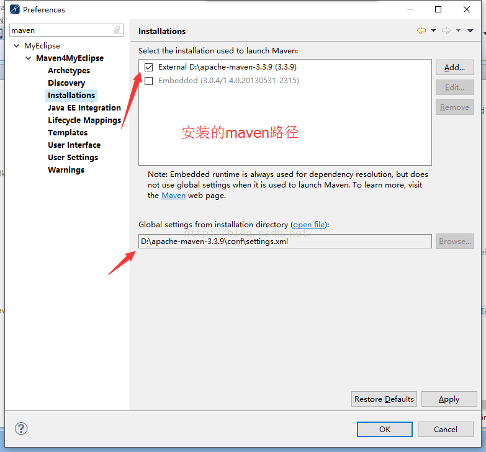Collapse the MyEclipse tree node
The height and width of the screenshot is (452, 486).
16,46
